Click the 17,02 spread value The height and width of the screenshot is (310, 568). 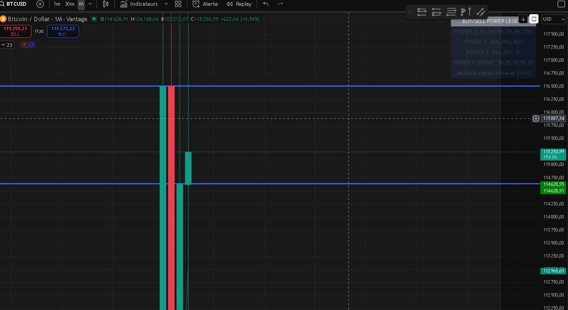(39, 32)
